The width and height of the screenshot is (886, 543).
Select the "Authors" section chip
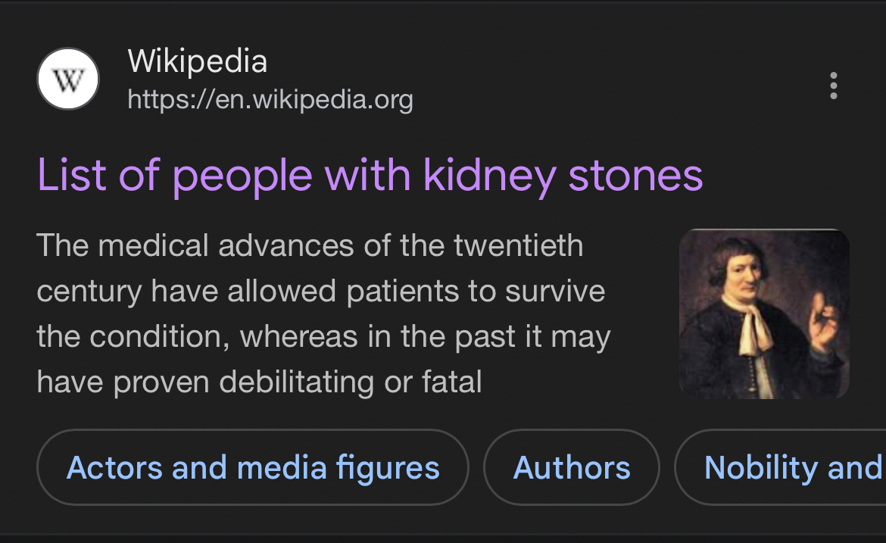pyautogui.click(x=572, y=467)
